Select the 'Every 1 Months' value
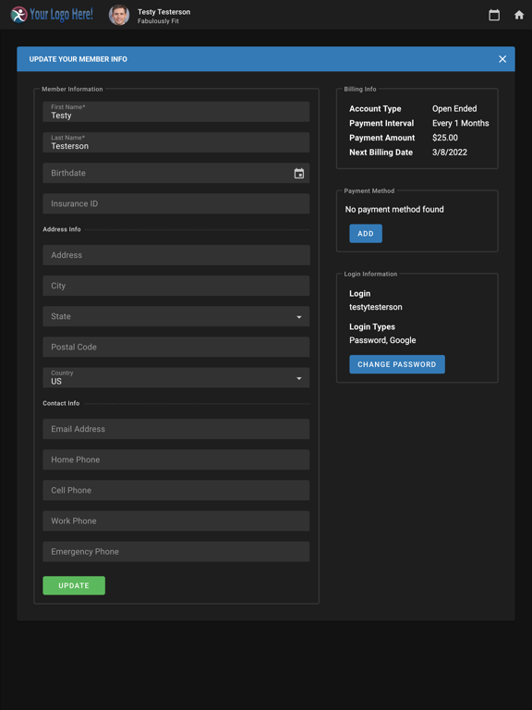 pos(460,123)
